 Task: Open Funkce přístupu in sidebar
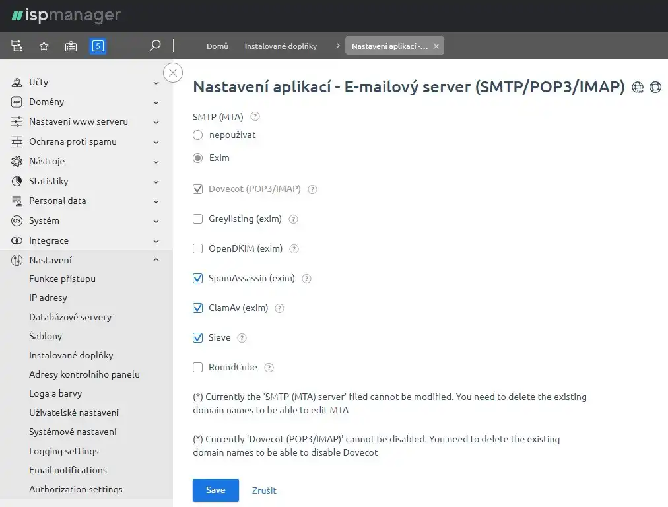tap(62, 279)
